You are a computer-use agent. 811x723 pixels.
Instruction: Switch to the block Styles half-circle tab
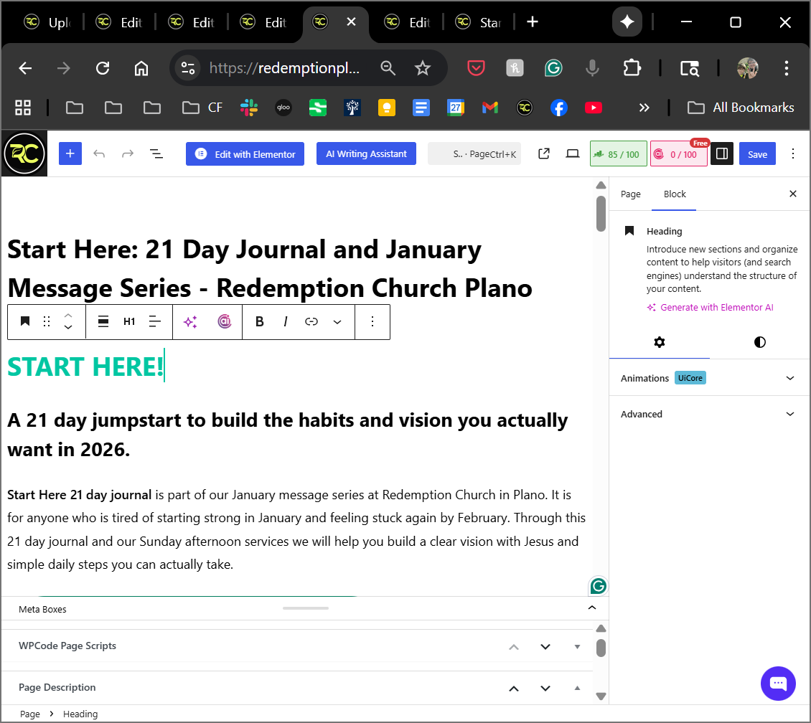(759, 341)
